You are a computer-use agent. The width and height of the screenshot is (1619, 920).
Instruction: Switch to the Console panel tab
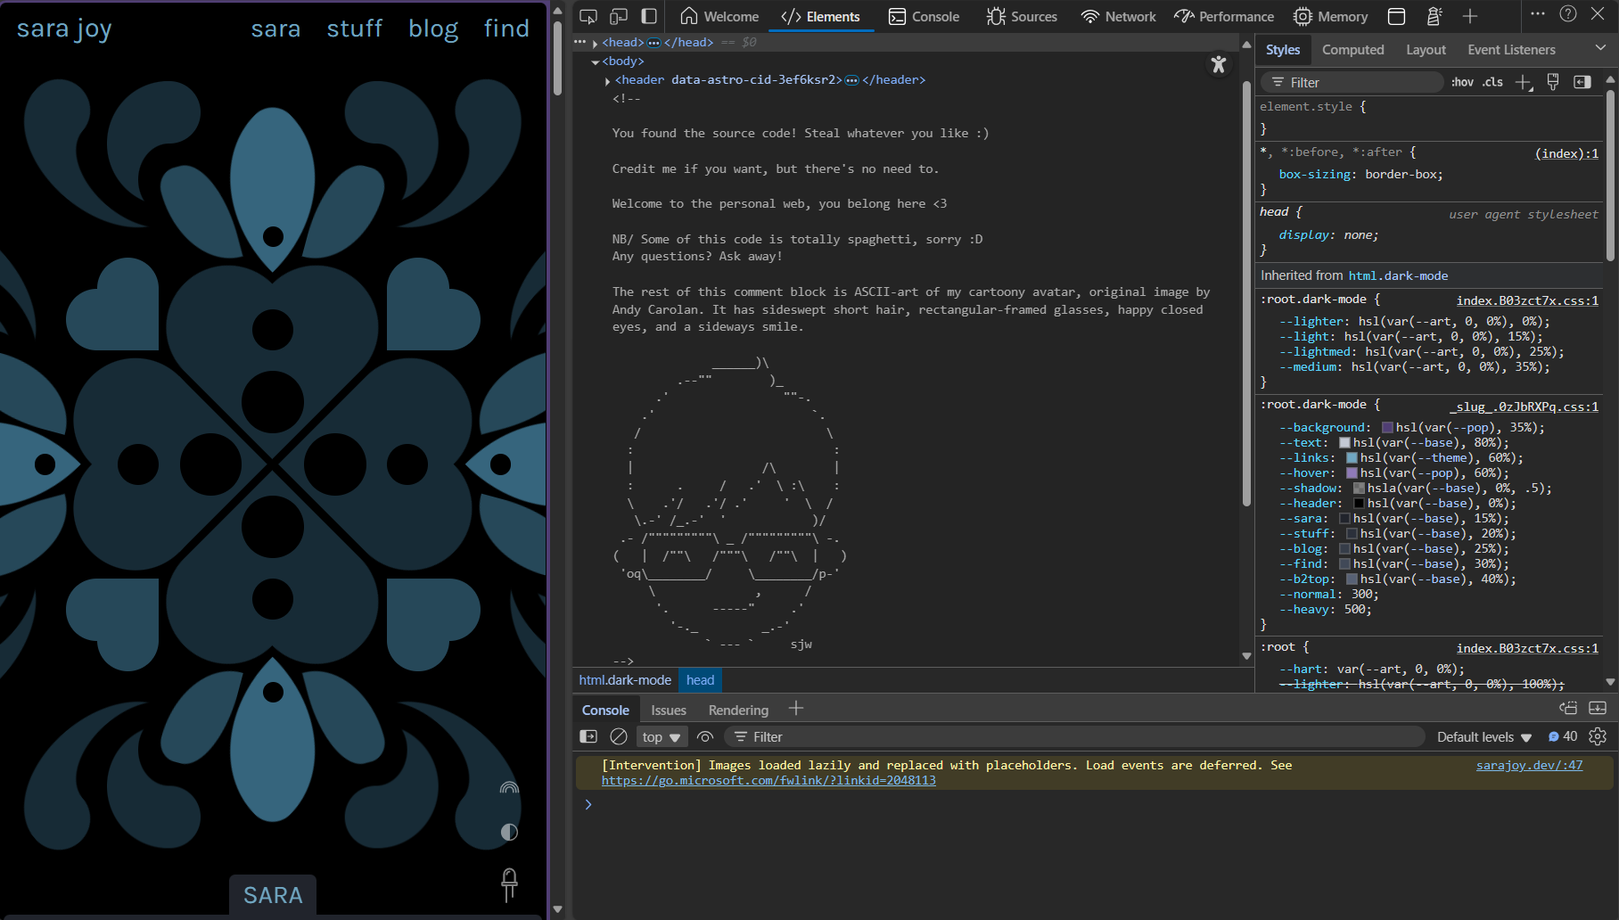click(x=925, y=16)
